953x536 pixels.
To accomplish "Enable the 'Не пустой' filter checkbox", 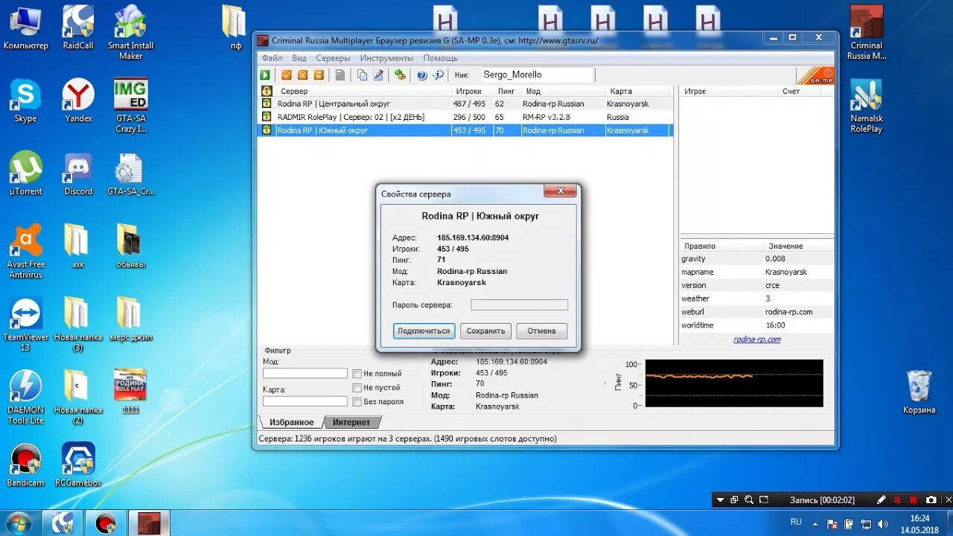I will coord(357,388).
